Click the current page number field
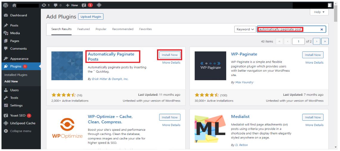Screen dimensions: 340x151 [x=298, y=41]
